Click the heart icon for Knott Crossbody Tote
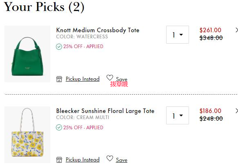The height and width of the screenshot is (168, 238). (x=109, y=77)
